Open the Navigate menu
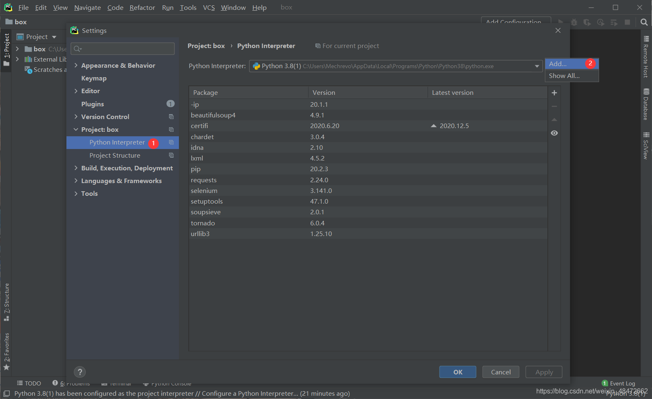This screenshot has height=399, width=652. pyautogui.click(x=87, y=7)
